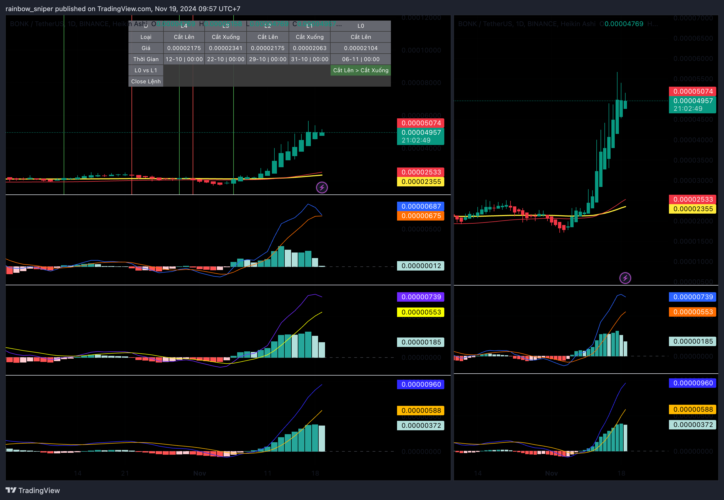The image size is (724, 500).
Task: Open the rainbow_sniper published on TradingView.com header
Action: (123, 9)
